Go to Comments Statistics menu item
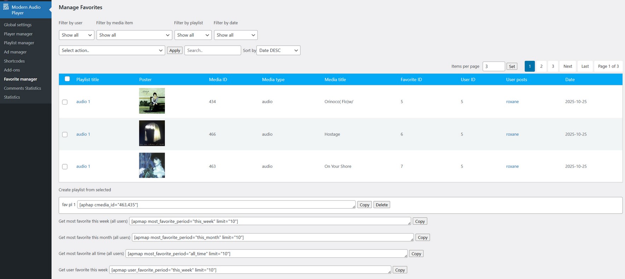Image resolution: width=625 pixels, height=279 pixels. tap(22, 88)
